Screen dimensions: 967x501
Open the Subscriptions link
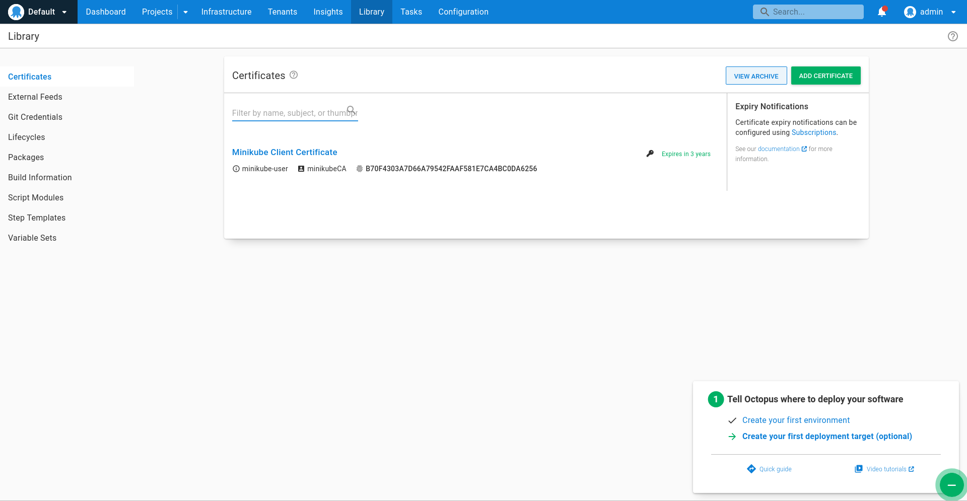click(x=814, y=132)
